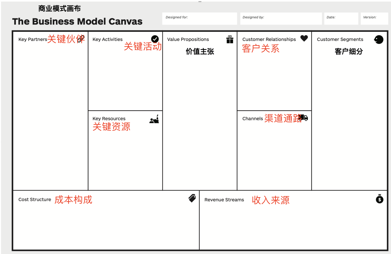
Task: Click the money bag icon in Revenue Streams
Action: coord(380,199)
